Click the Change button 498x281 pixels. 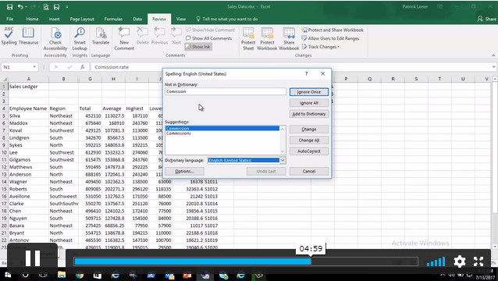tap(308, 130)
